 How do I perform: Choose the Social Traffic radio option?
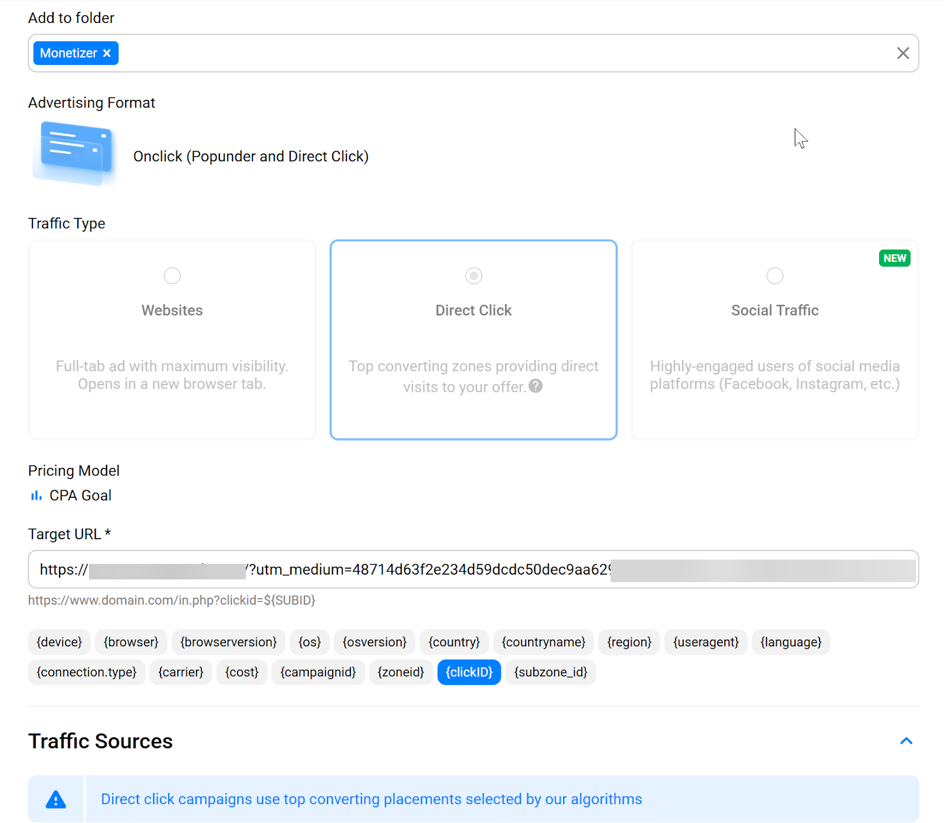click(774, 276)
